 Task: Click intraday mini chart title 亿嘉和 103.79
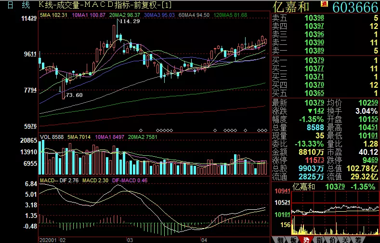[318, 187]
